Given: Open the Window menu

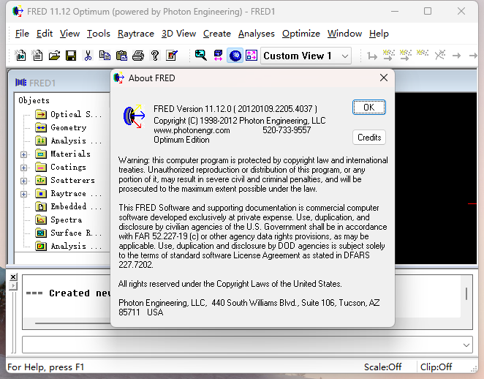Looking at the screenshot, I should click(344, 34).
